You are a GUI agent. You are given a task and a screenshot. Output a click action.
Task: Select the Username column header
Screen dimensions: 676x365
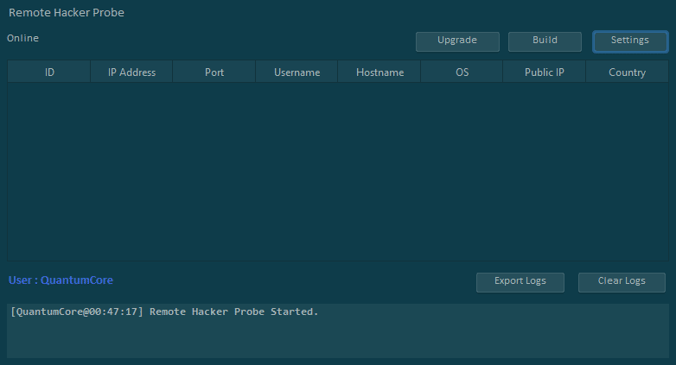pyautogui.click(x=297, y=72)
